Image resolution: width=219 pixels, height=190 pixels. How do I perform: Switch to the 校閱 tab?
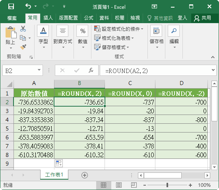[120, 18]
